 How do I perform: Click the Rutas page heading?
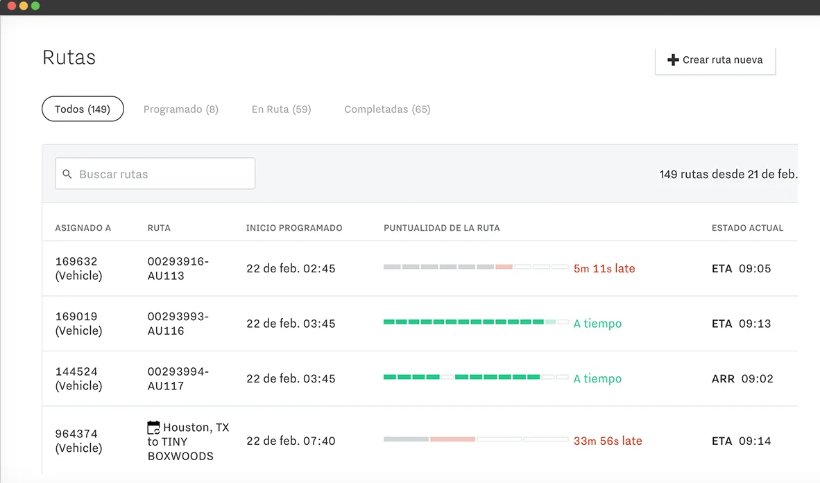(x=69, y=58)
